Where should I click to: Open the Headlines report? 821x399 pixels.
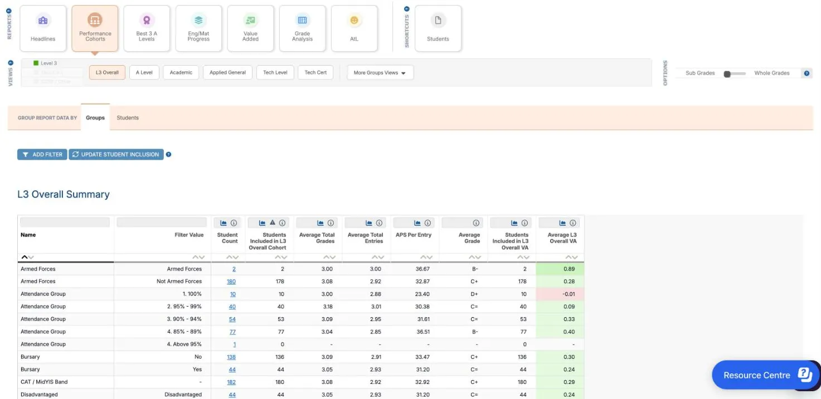pos(43,28)
